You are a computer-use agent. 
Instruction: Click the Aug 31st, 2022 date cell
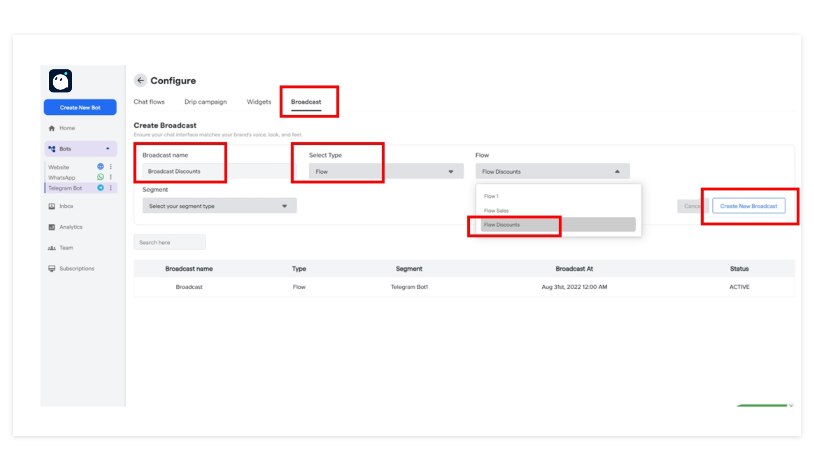pyautogui.click(x=574, y=287)
